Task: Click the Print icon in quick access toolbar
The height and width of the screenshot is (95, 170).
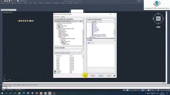Action: (18, 1)
